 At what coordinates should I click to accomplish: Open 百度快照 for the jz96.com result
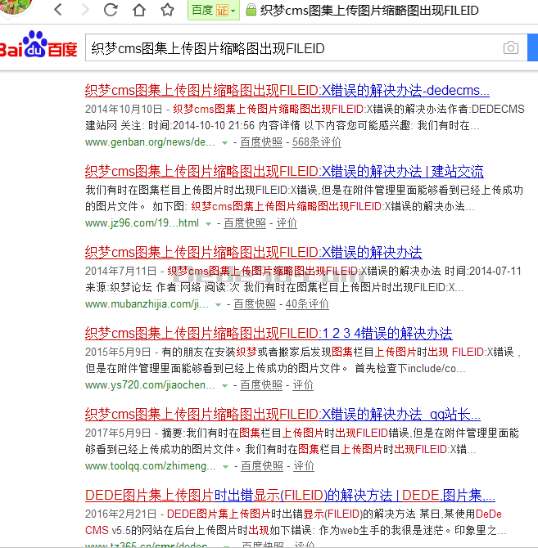[x=245, y=223]
